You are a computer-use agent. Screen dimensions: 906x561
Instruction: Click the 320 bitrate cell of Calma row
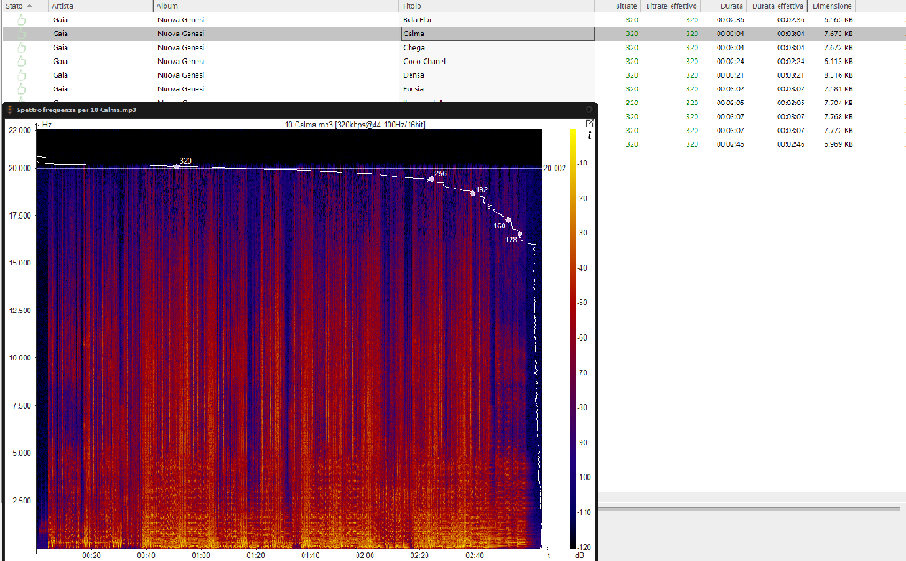pyautogui.click(x=632, y=34)
